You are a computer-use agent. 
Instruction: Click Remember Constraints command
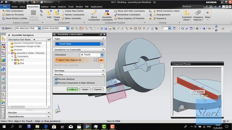click(127, 14)
